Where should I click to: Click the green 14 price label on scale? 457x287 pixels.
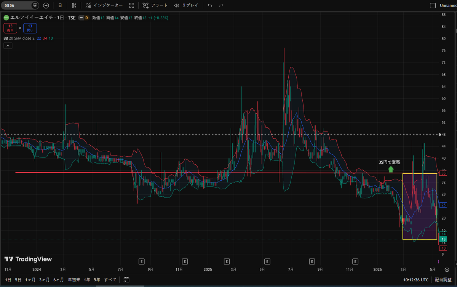tap(443, 234)
